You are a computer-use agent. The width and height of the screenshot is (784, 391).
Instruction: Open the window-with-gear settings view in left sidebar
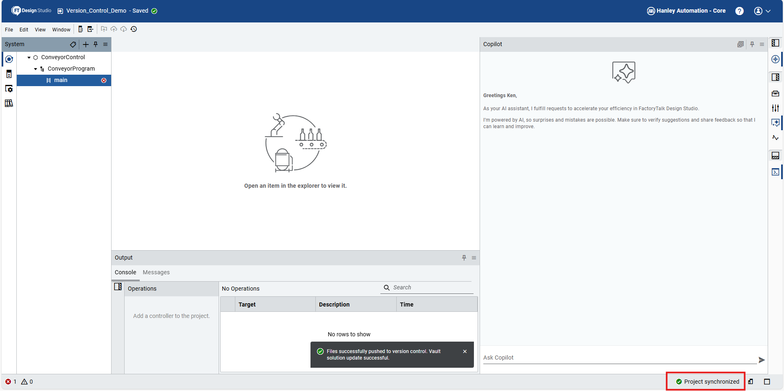9,89
